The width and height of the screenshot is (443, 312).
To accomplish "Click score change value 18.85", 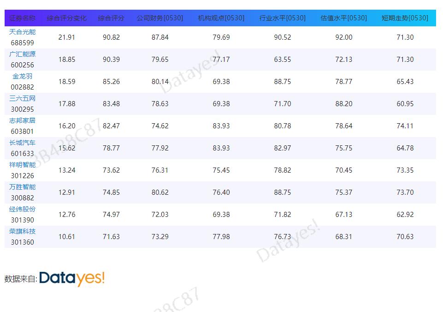I will 67,60.
